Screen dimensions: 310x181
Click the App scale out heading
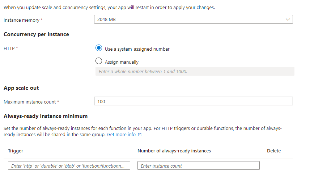coord(21,88)
